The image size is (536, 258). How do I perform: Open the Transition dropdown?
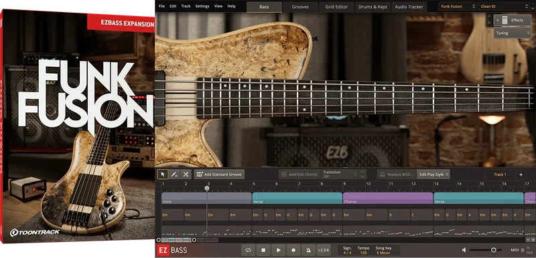[340, 174]
